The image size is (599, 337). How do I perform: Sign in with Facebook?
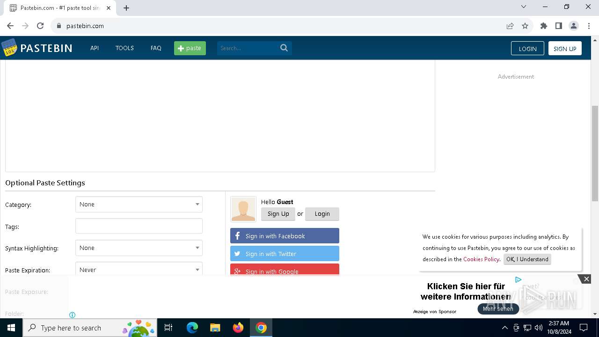click(x=285, y=236)
